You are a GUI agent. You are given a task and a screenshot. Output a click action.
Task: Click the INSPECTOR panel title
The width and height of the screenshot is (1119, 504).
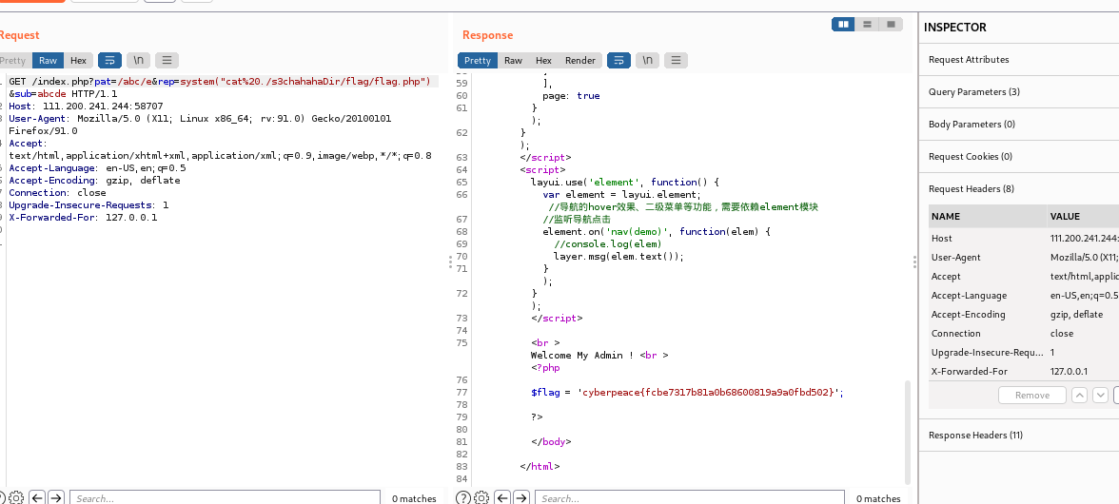point(955,28)
